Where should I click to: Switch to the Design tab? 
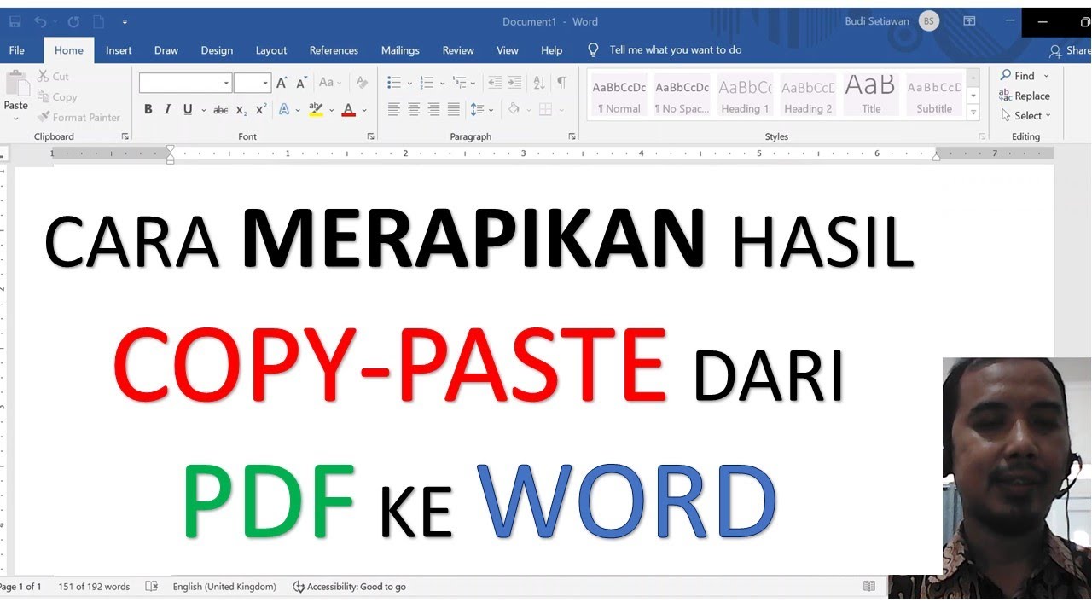click(217, 50)
